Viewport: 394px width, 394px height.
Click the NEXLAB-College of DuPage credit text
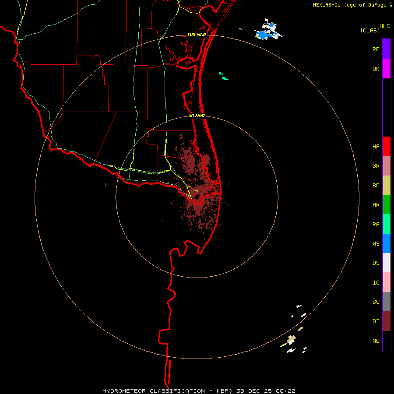(x=349, y=5)
